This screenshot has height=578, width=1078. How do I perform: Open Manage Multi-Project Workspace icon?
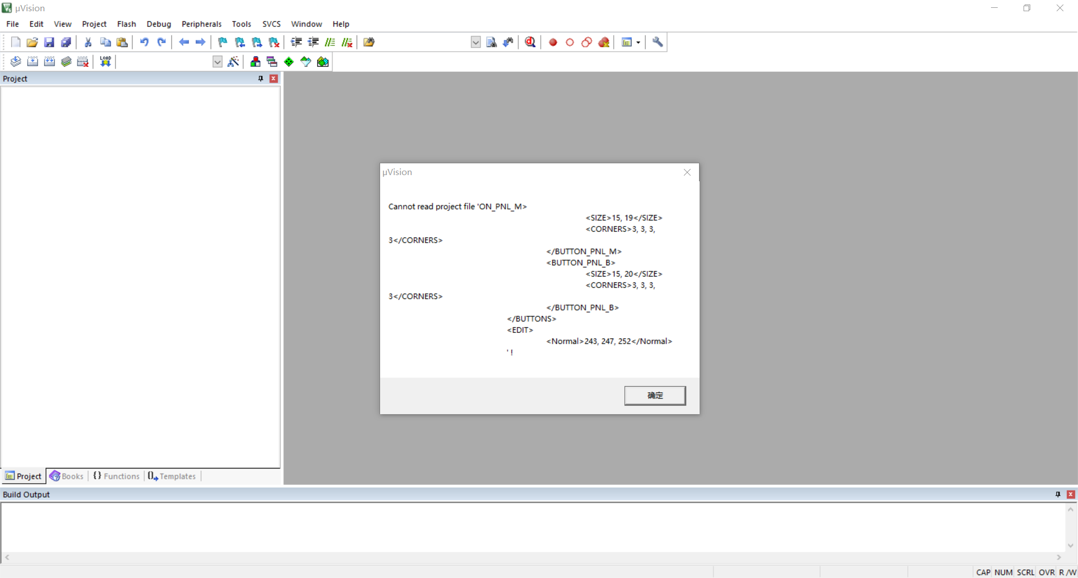[272, 62]
